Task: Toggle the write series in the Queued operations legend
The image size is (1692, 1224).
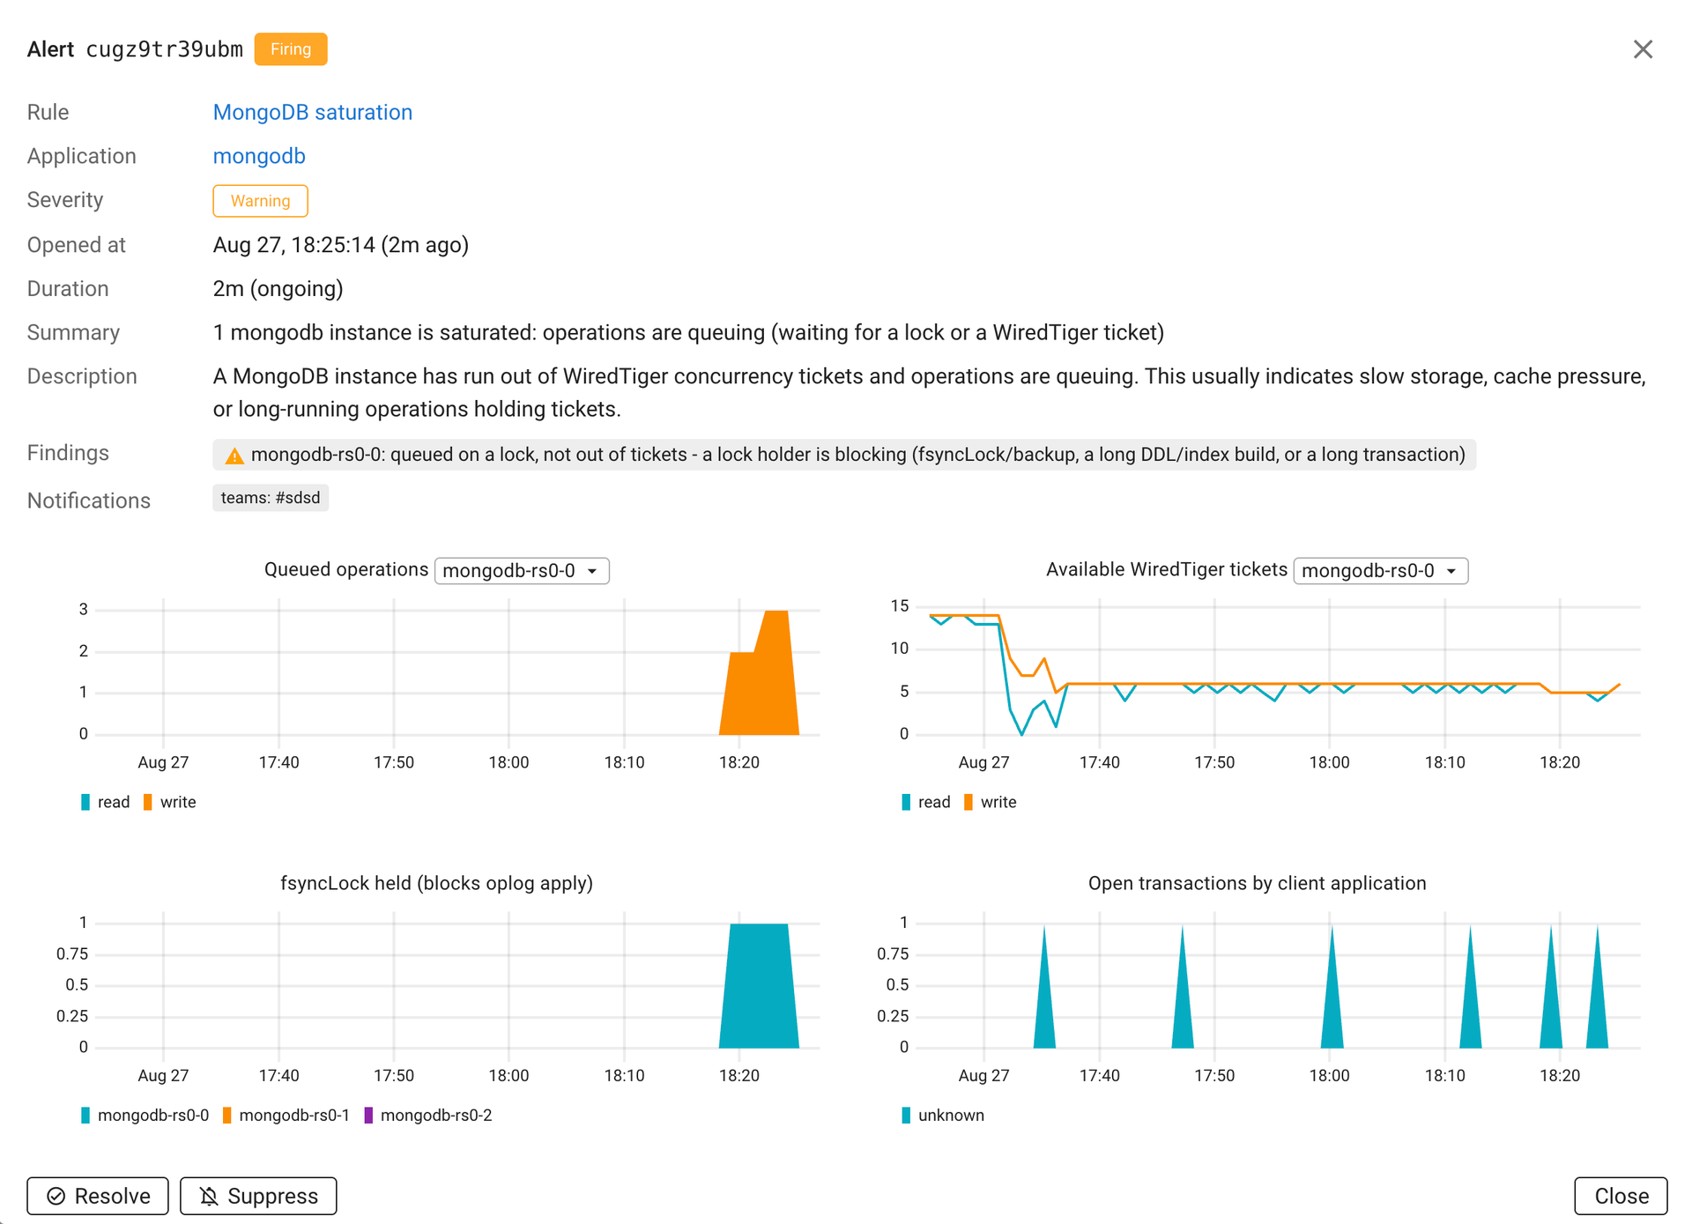Action: 169,802
